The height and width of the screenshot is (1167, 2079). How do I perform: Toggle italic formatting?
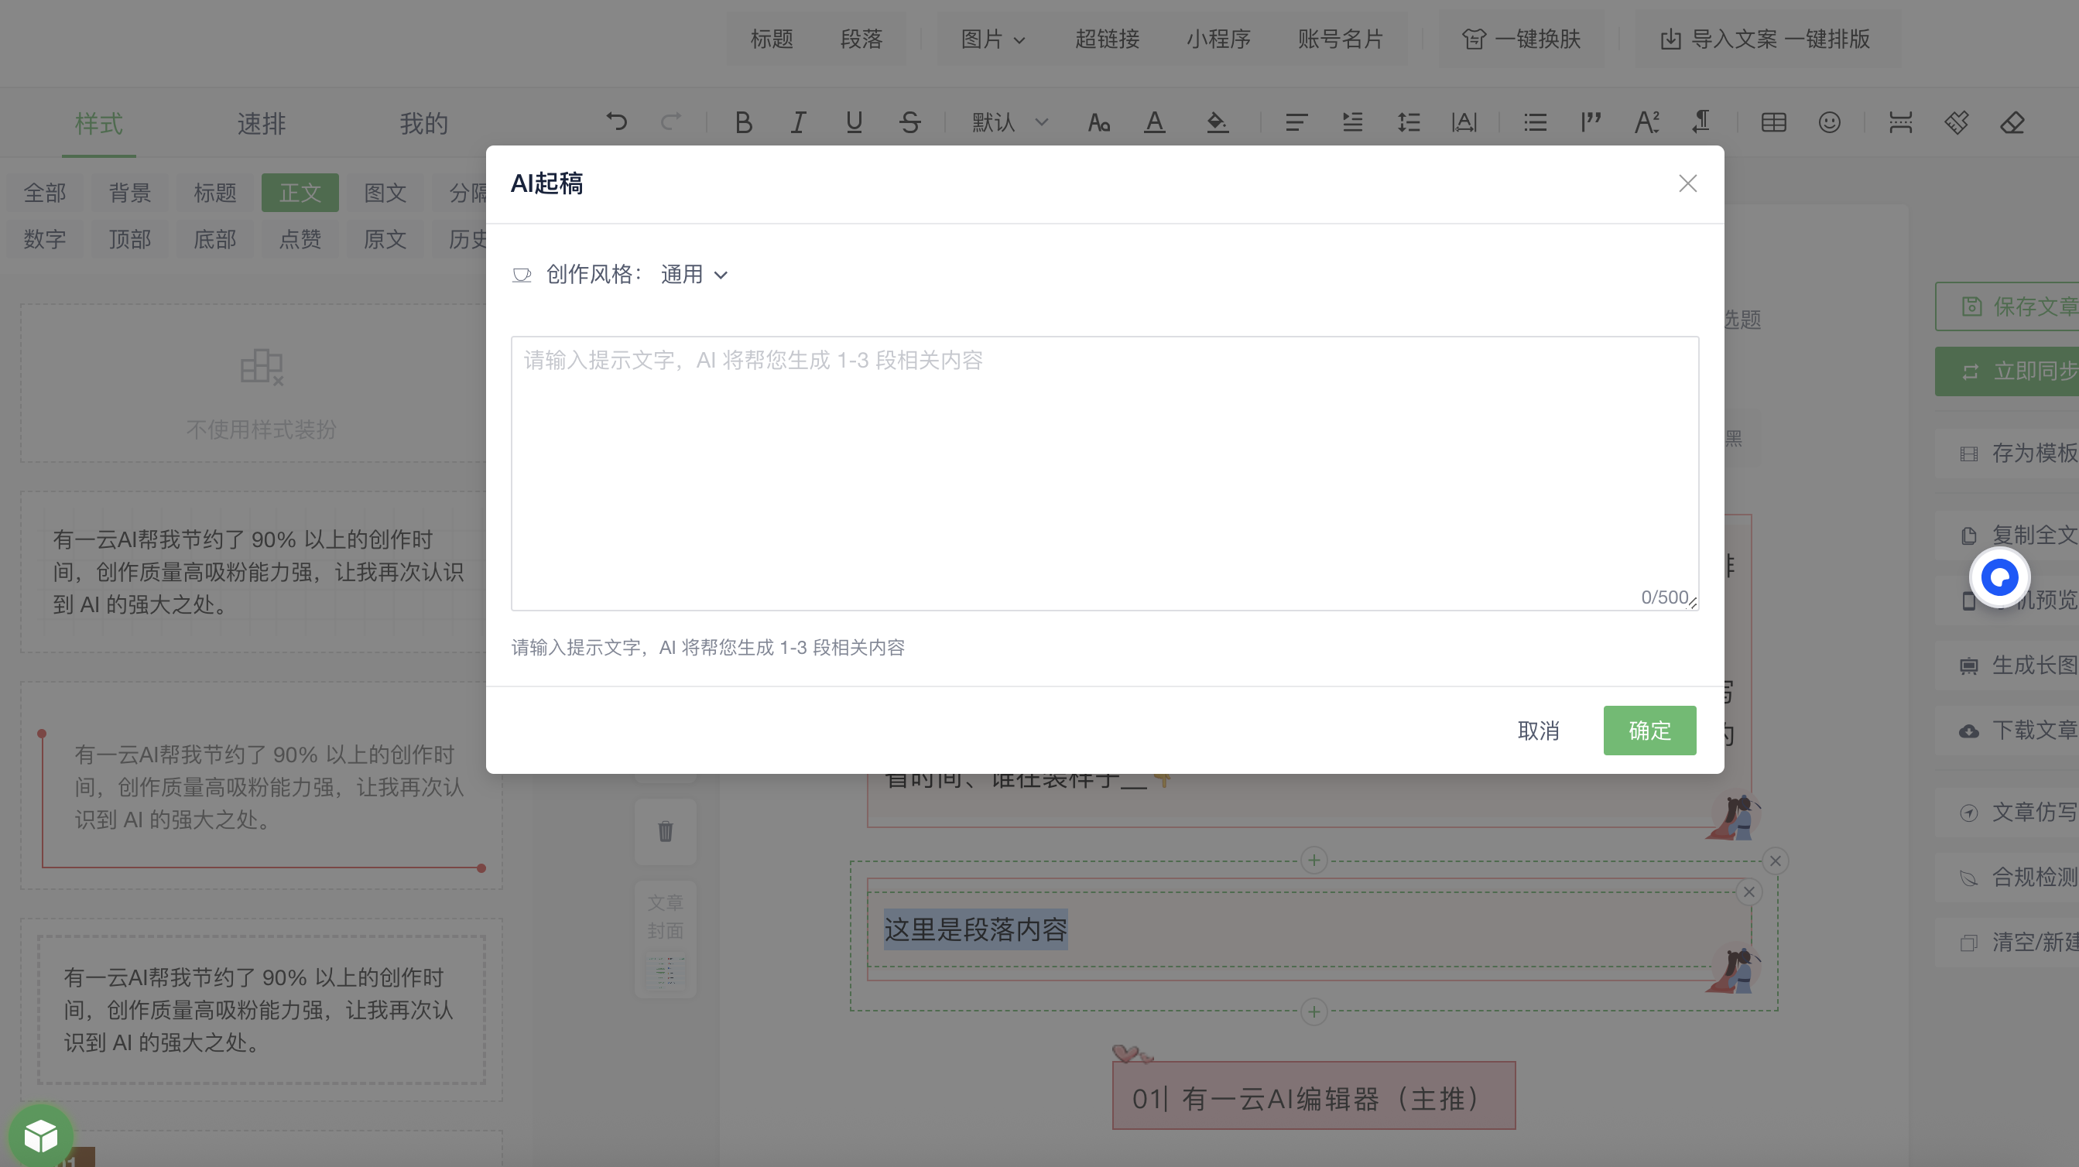click(x=798, y=123)
